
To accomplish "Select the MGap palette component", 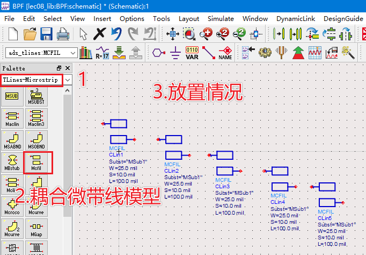I will [36, 229].
